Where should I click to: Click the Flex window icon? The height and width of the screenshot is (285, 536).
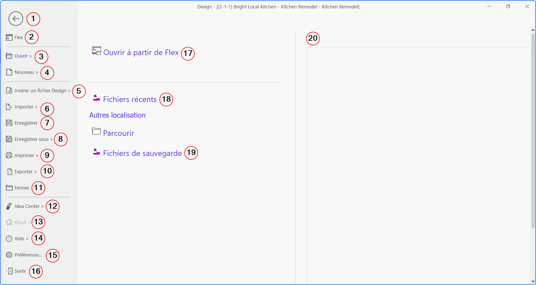[x=9, y=37]
